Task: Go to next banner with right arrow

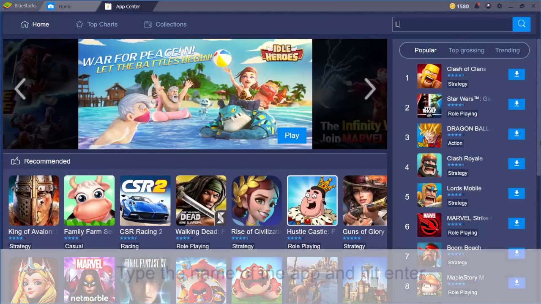Action: tap(370, 89)
